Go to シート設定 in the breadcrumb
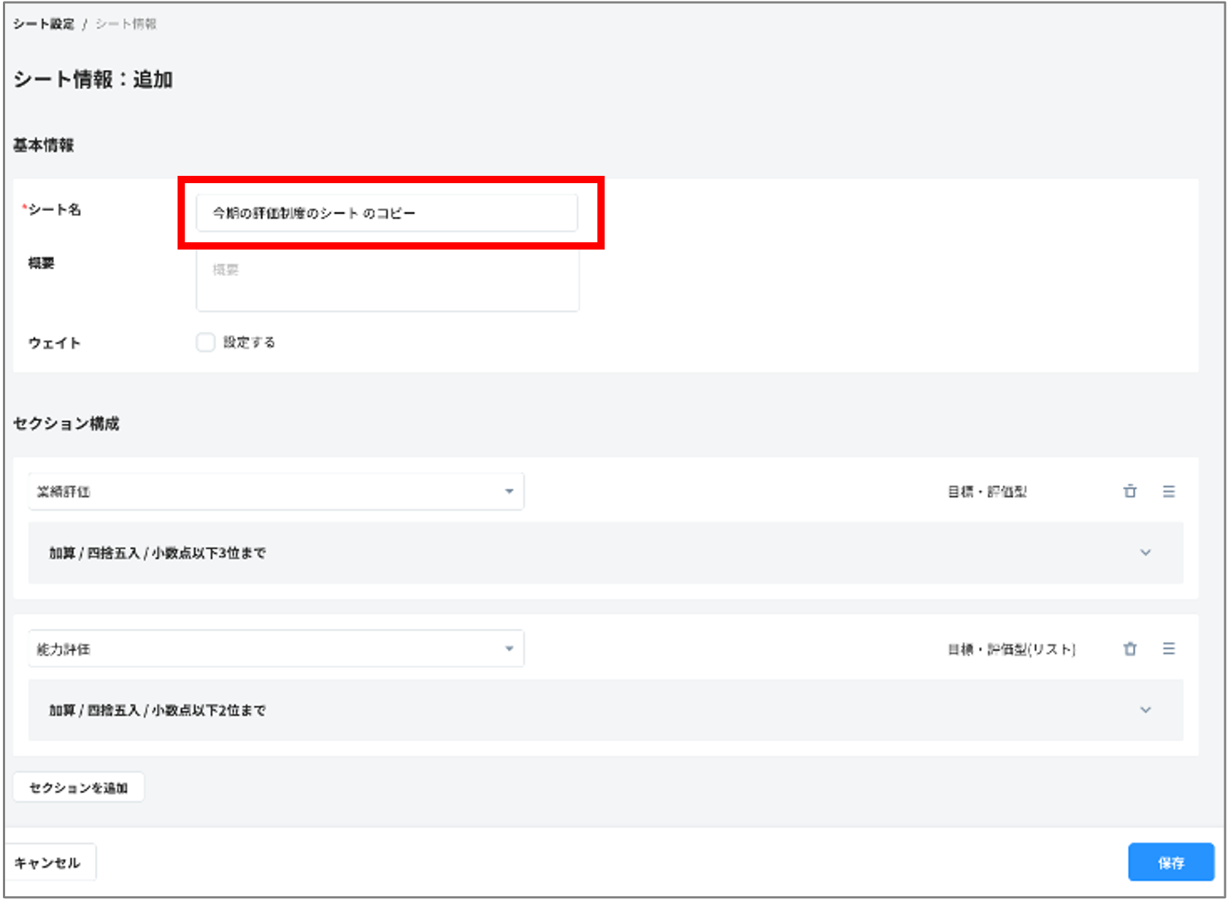The height and width of the screenshot is (899, 1228). pos(44,24)
